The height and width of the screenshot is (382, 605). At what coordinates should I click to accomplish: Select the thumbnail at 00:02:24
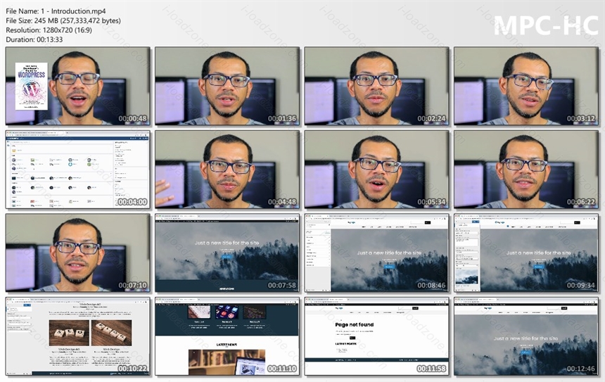pyautogui.click(x=376, y=86)
